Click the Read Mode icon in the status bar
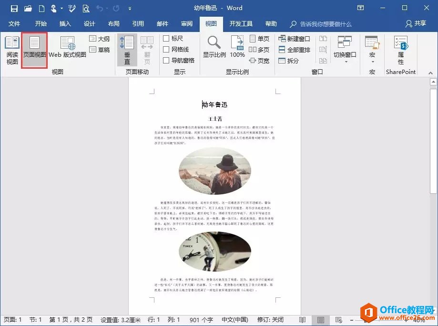Image resolution: width=438 pixels, height=326 pixels. [x=303, y=320]
